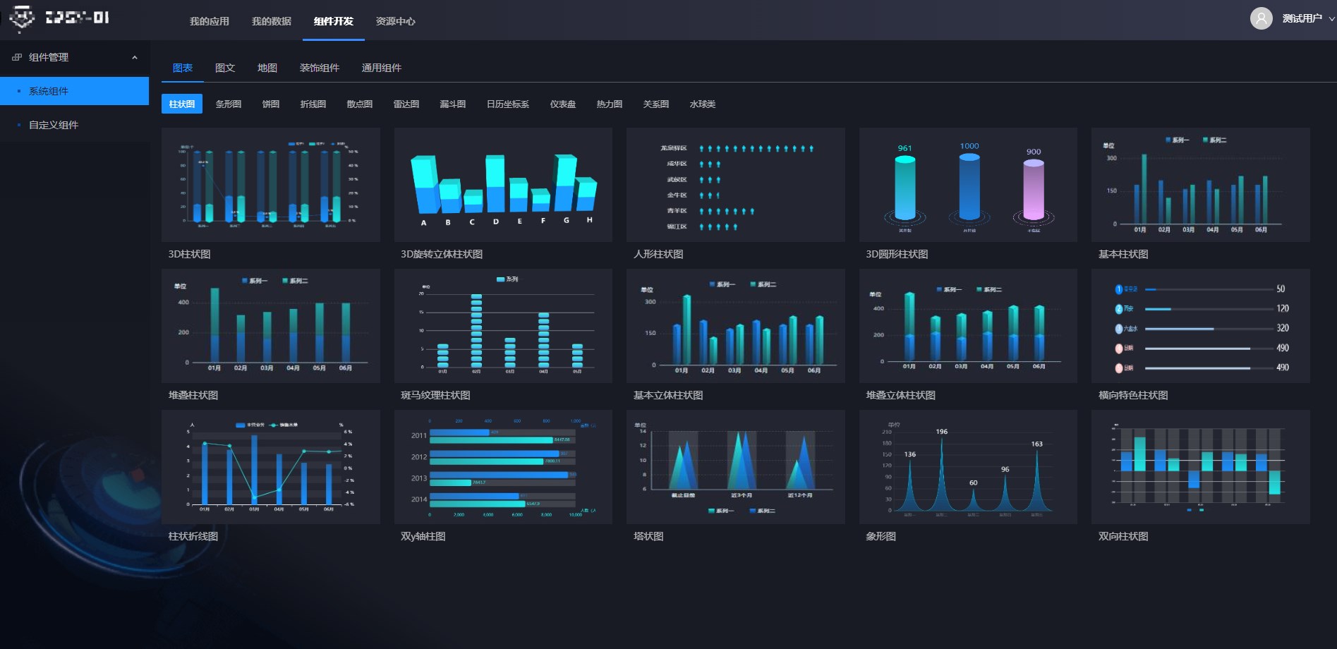The height and width of the screenshot is (649, 1337).
Task: Select the 热力图 chart category
Action: coord(610,104)
